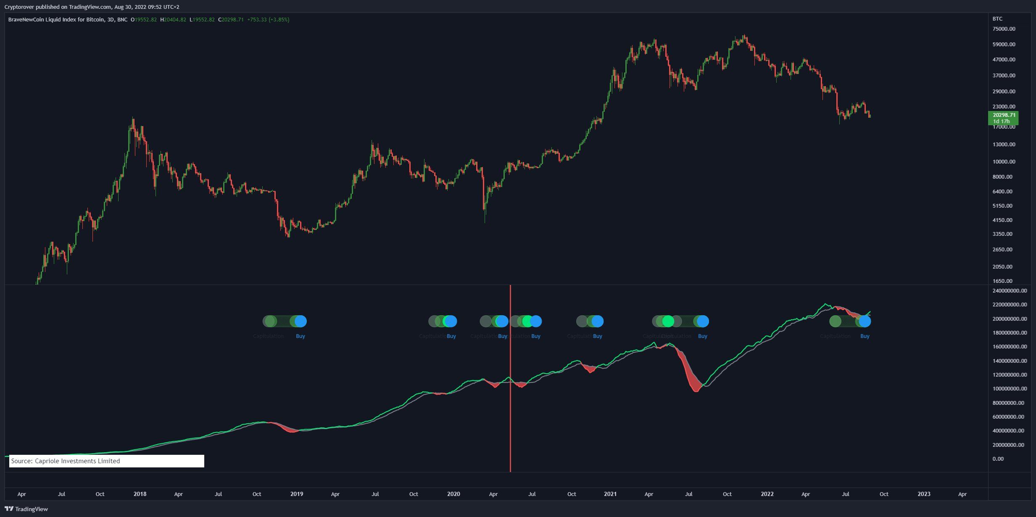Click the blue Buy dot near January 2019
Image resolution: width=1036 pixels, height=517 pixels.
301,322
